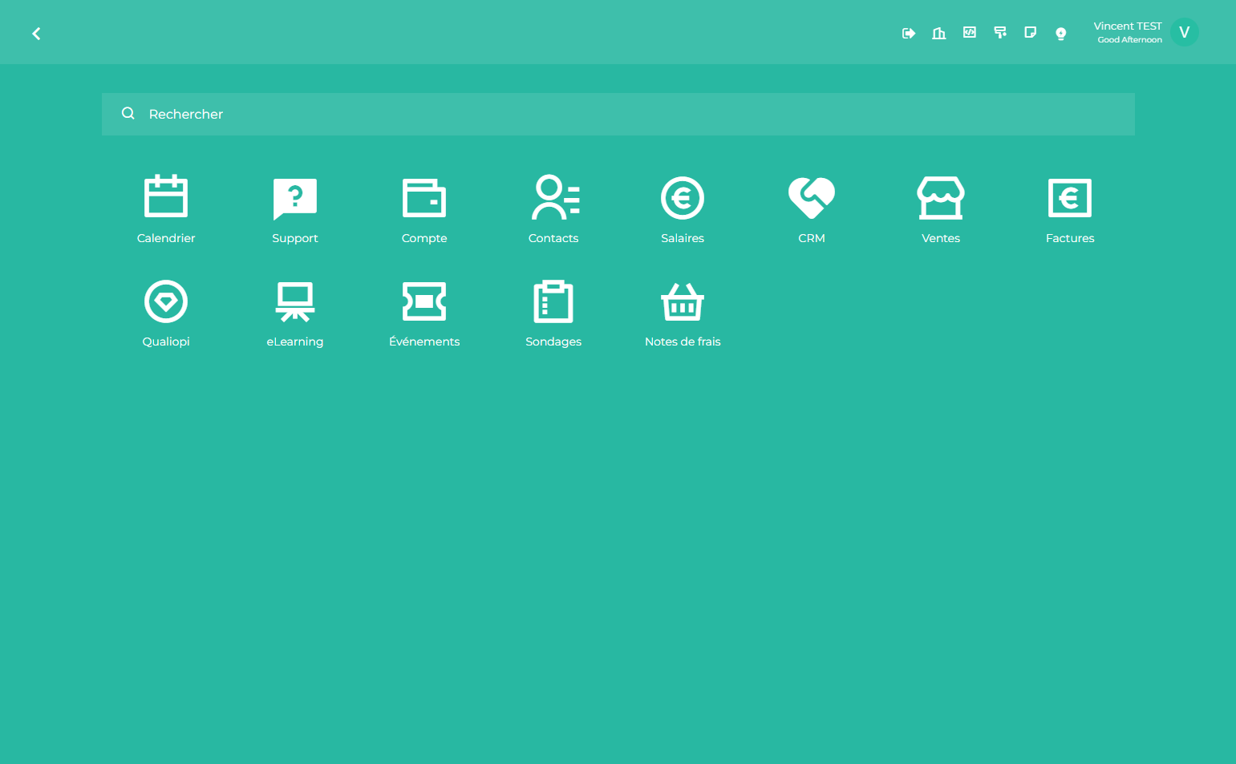Open the Calendrier app
This screenshot has height=764, width=1236.
(x=166, y=209)
